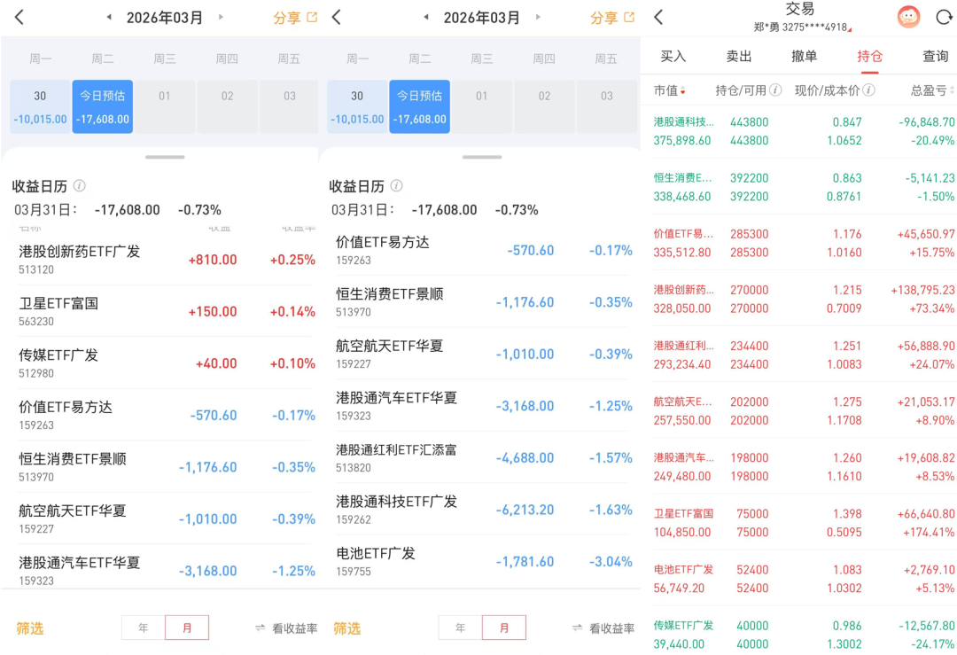Info icon beside 收益日历 in left panel
The height and width of the screenshot is (655, 957).
coord(80,185)
